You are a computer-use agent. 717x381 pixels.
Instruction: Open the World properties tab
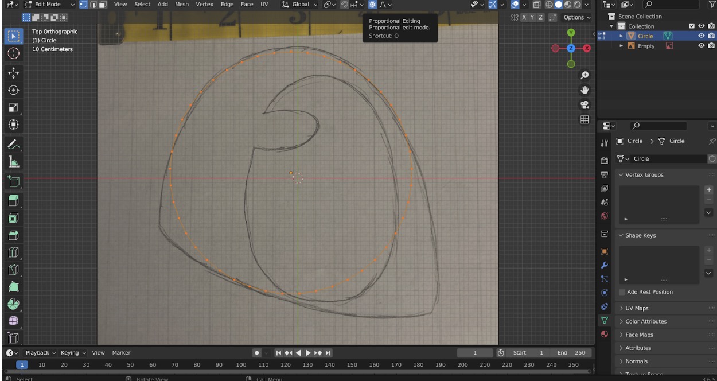point(604,216)
